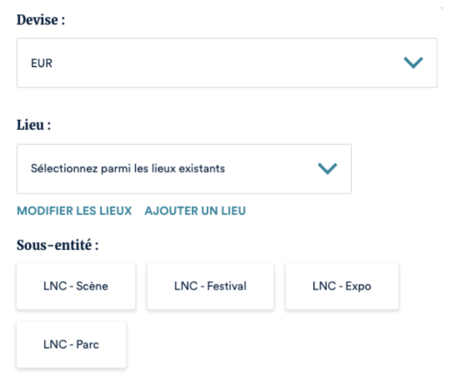Click the 'Devise :' field label

point(41,20)
